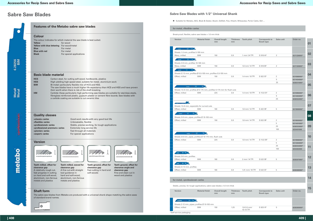
Task: Click Bosch type 'S 918 AF'
Action: pos(263,55)
